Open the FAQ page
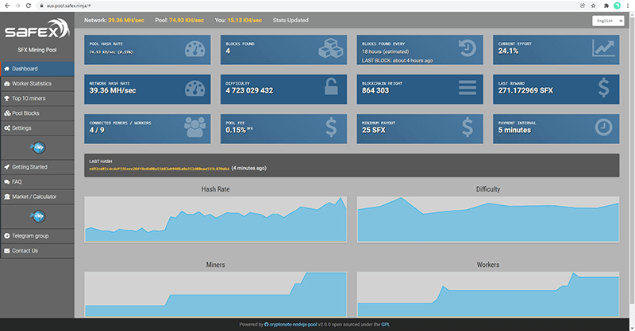The height and width of the screenshot is (331, 635). [37, 182]
